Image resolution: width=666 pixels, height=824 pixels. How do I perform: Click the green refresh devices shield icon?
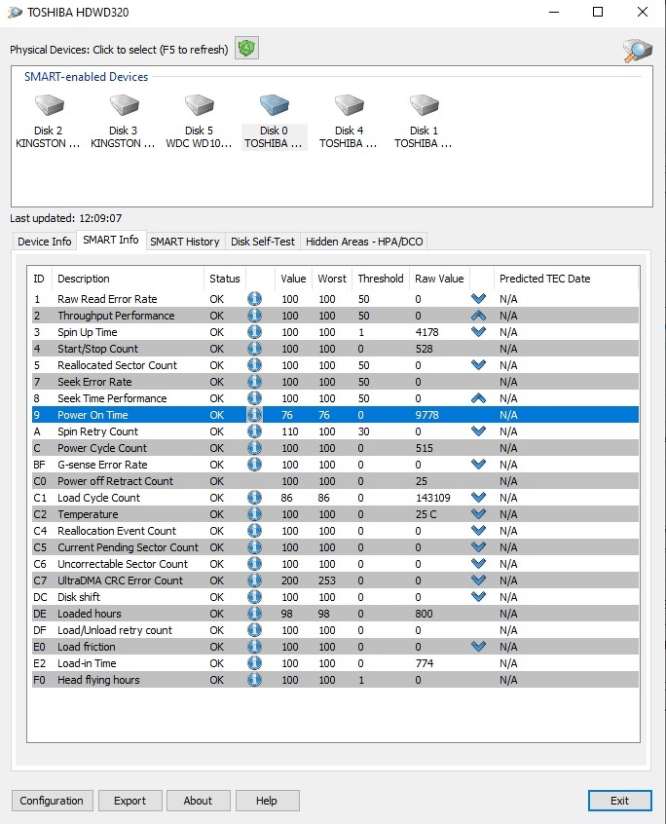tap(246, 49)
